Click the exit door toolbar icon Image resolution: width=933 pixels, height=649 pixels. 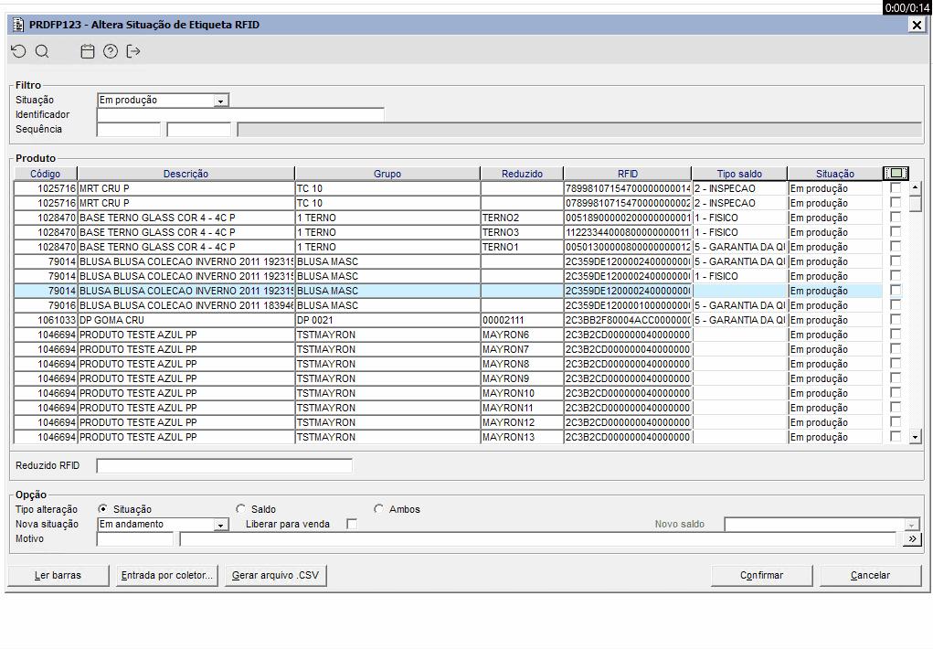pyautogui.click(x=133, y=51)
